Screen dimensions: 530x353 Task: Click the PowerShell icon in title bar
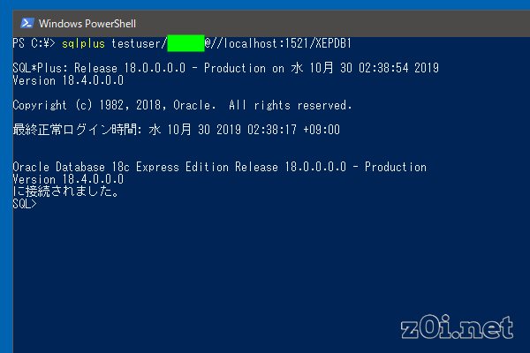27,23
